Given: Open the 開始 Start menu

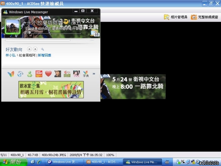Looking at the screenshot, I should tap(13, 162).
